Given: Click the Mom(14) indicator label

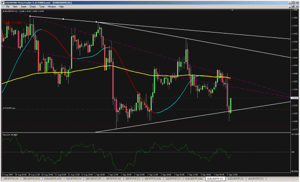Looking at the screenshot, I should click(x=10, y=135).
